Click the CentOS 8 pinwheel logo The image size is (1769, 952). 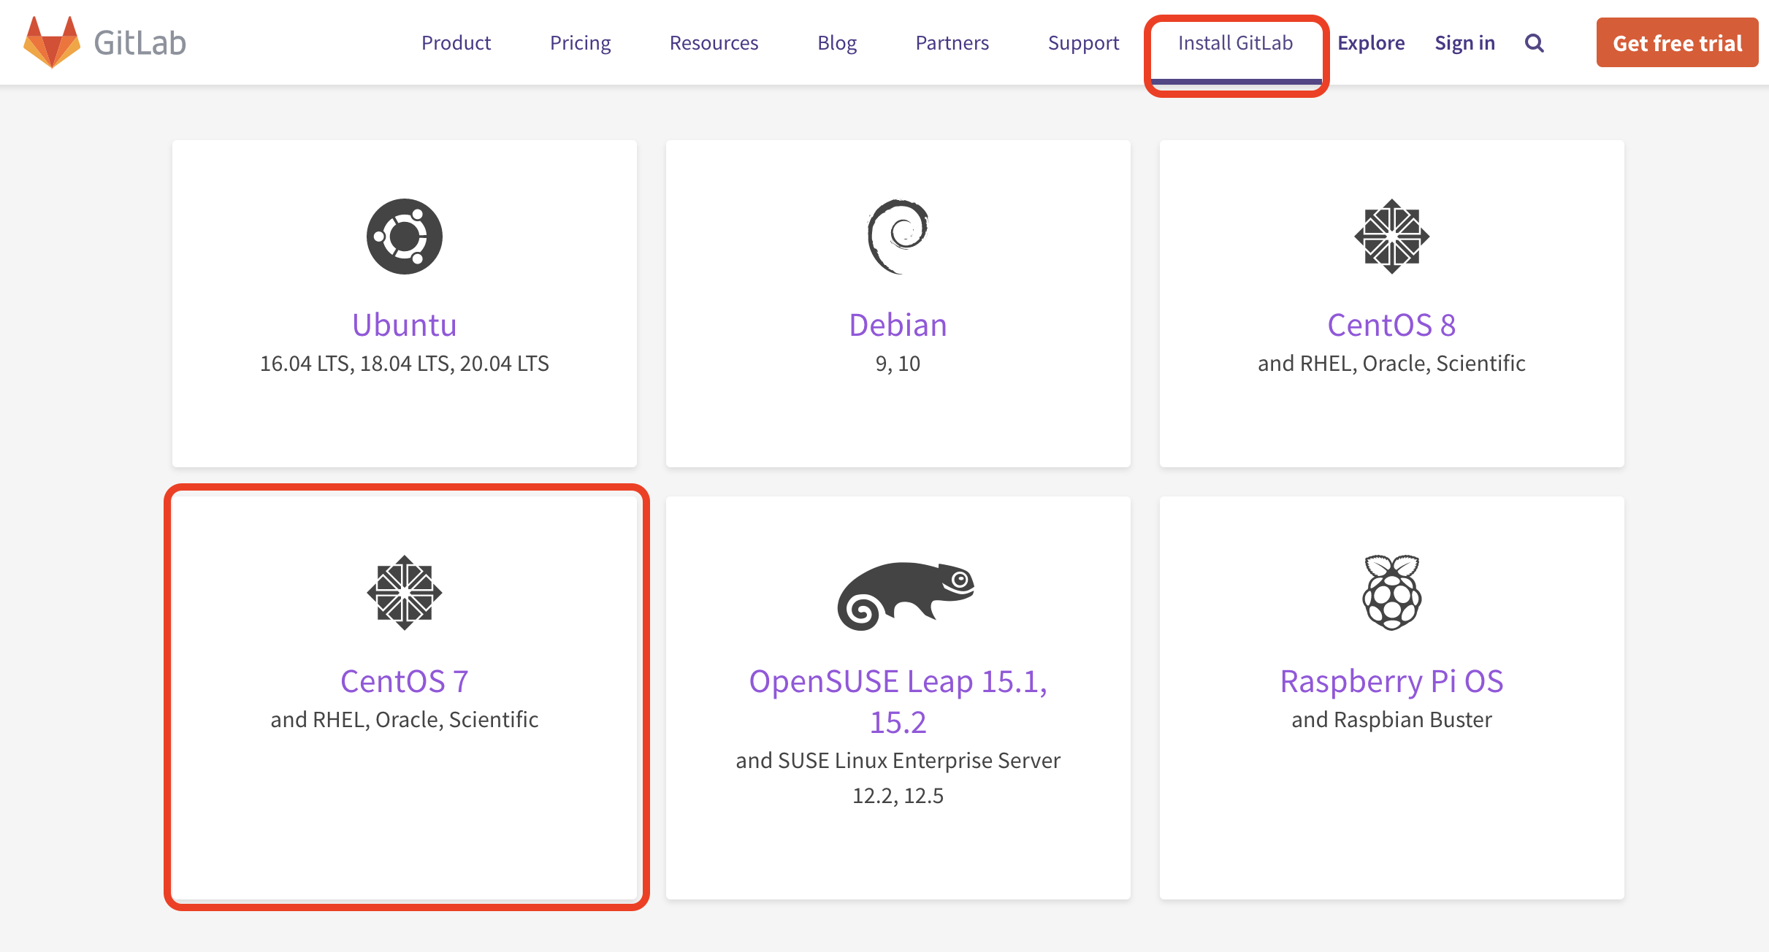[1391, 237]
